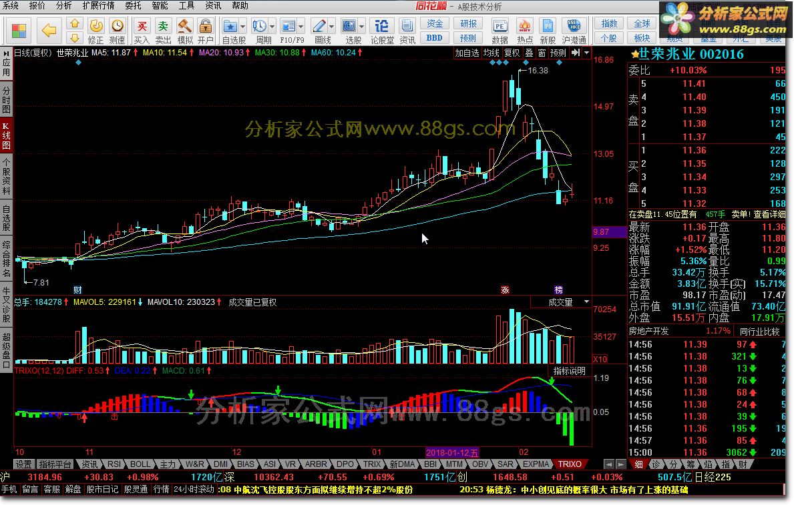
Task: Click the 资金 toolbar button
Action: (x=435, y=24)
